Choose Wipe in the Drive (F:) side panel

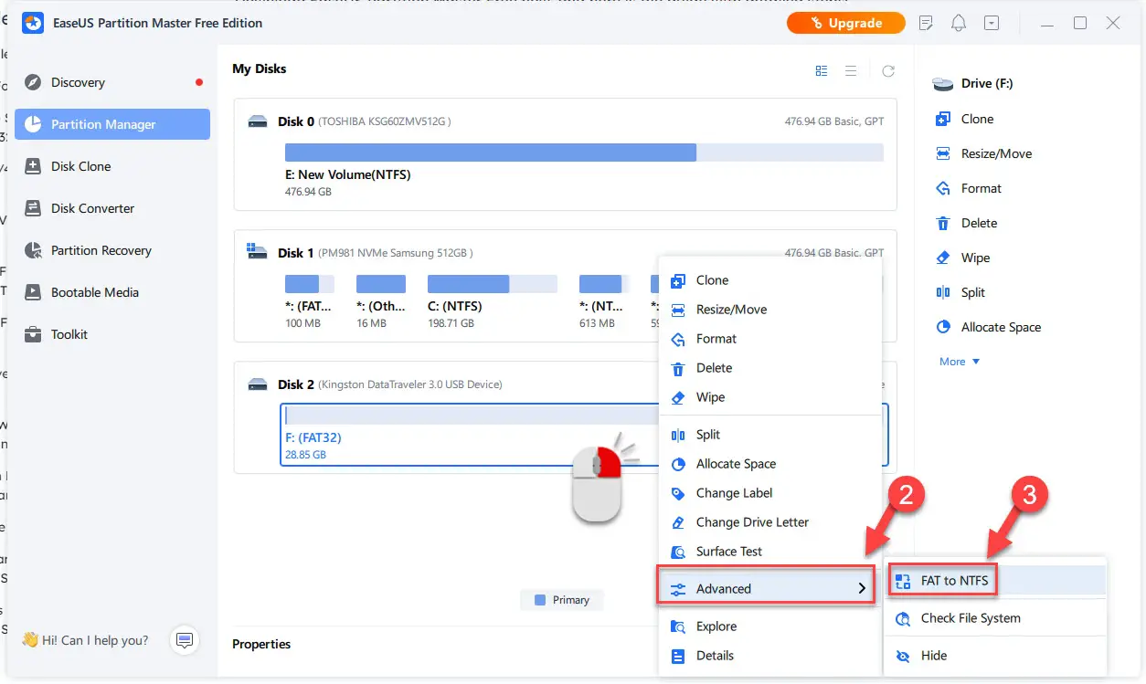[963, 258]
